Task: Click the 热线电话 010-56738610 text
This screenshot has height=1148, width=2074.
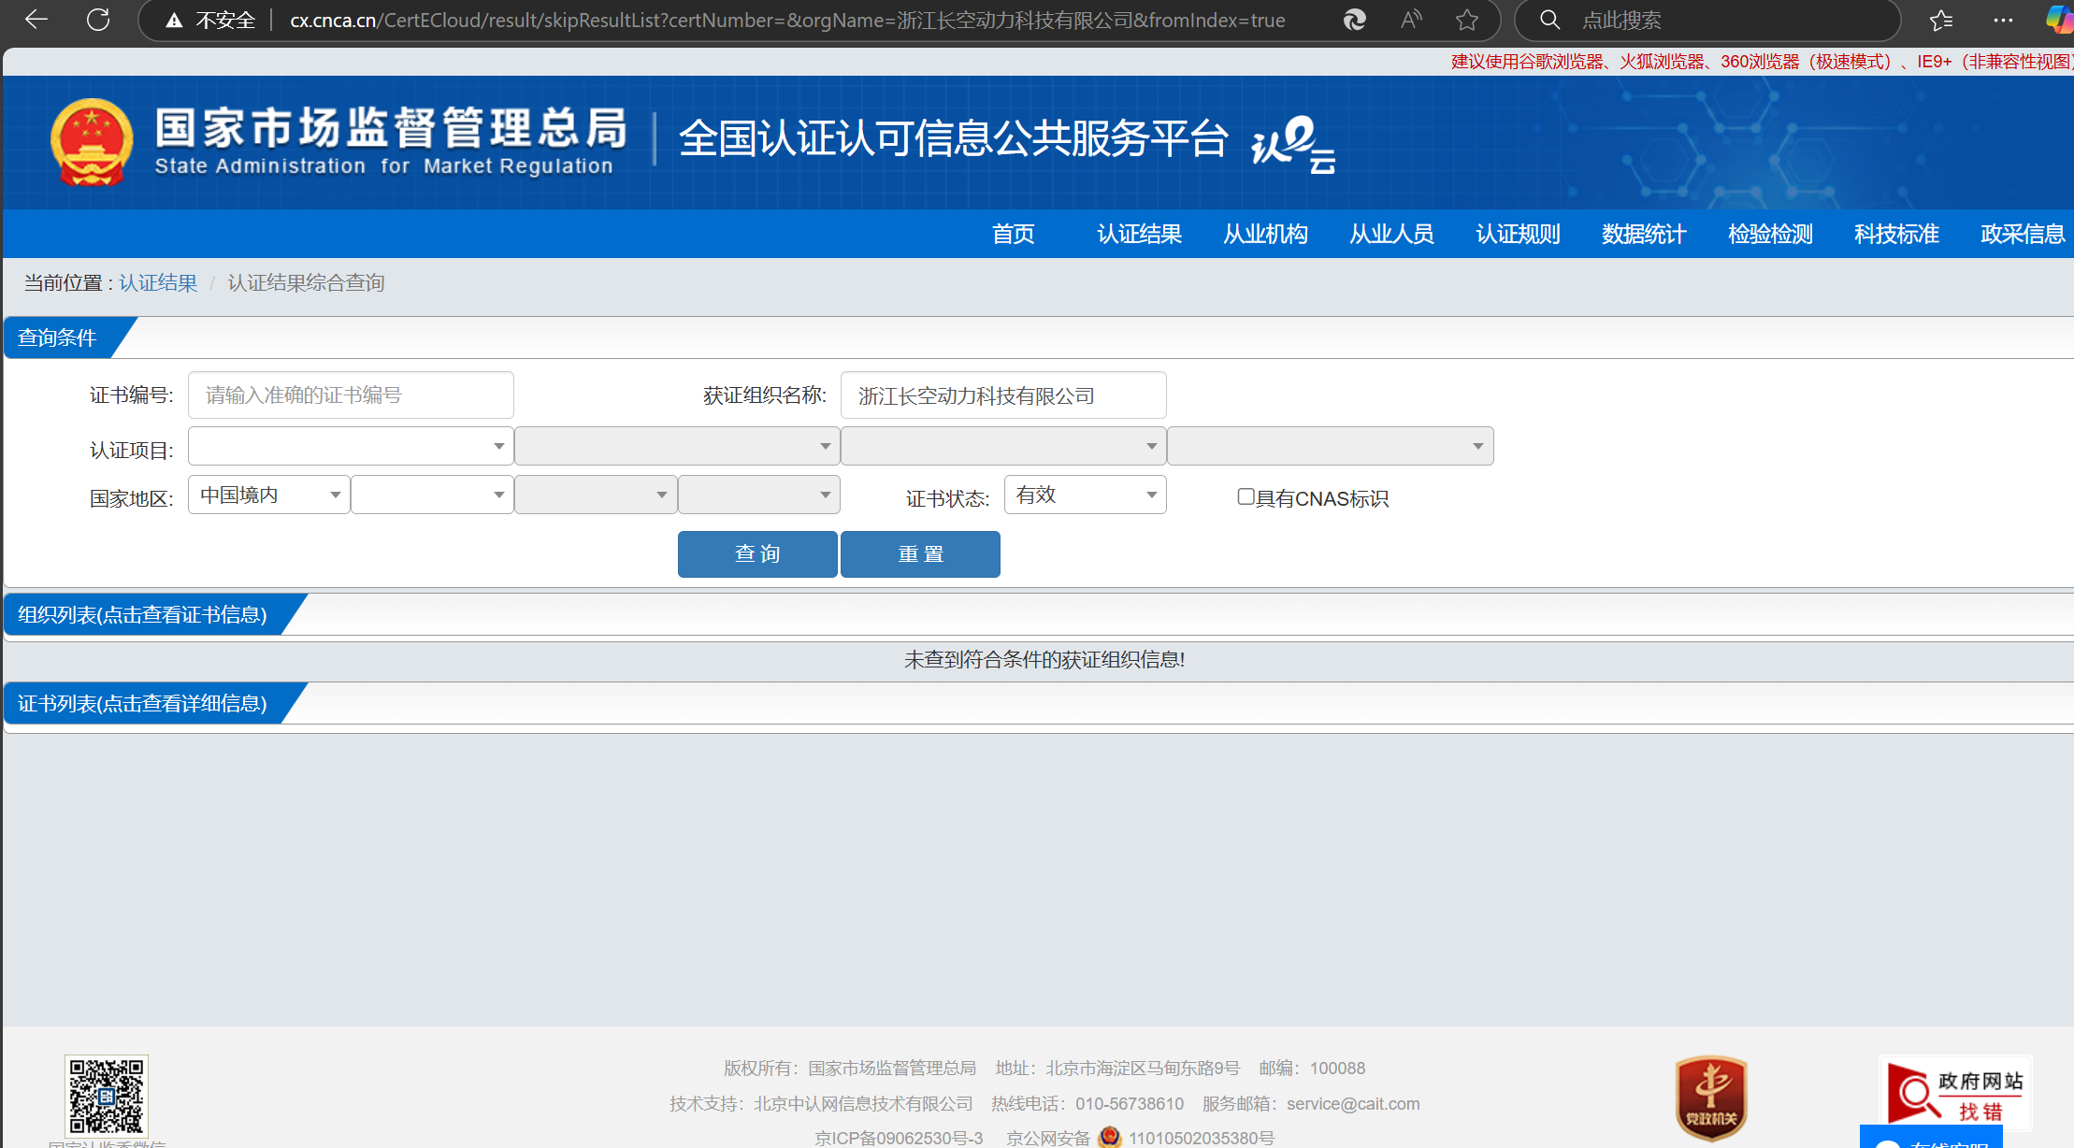Action: [x=1087, y=1103]
